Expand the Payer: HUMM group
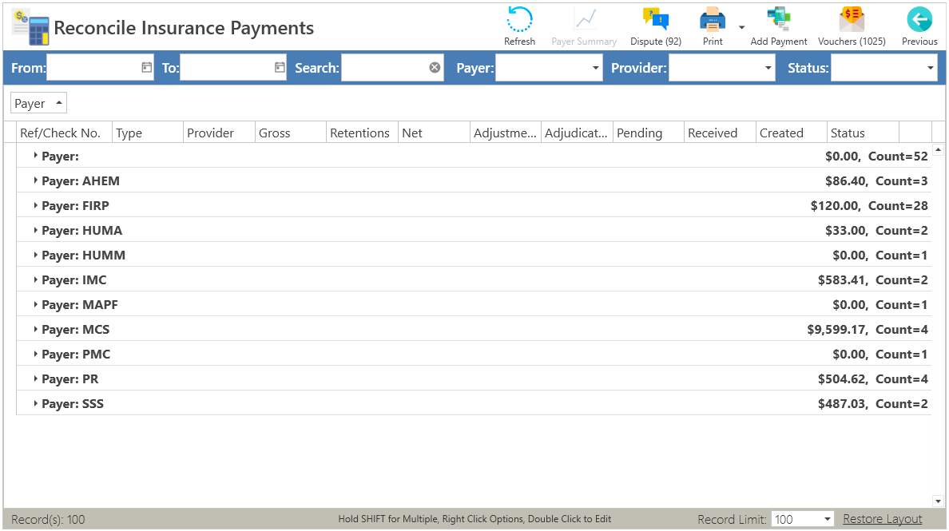The width and height of the screenshot is (949, 531). [x=35, y=255]
